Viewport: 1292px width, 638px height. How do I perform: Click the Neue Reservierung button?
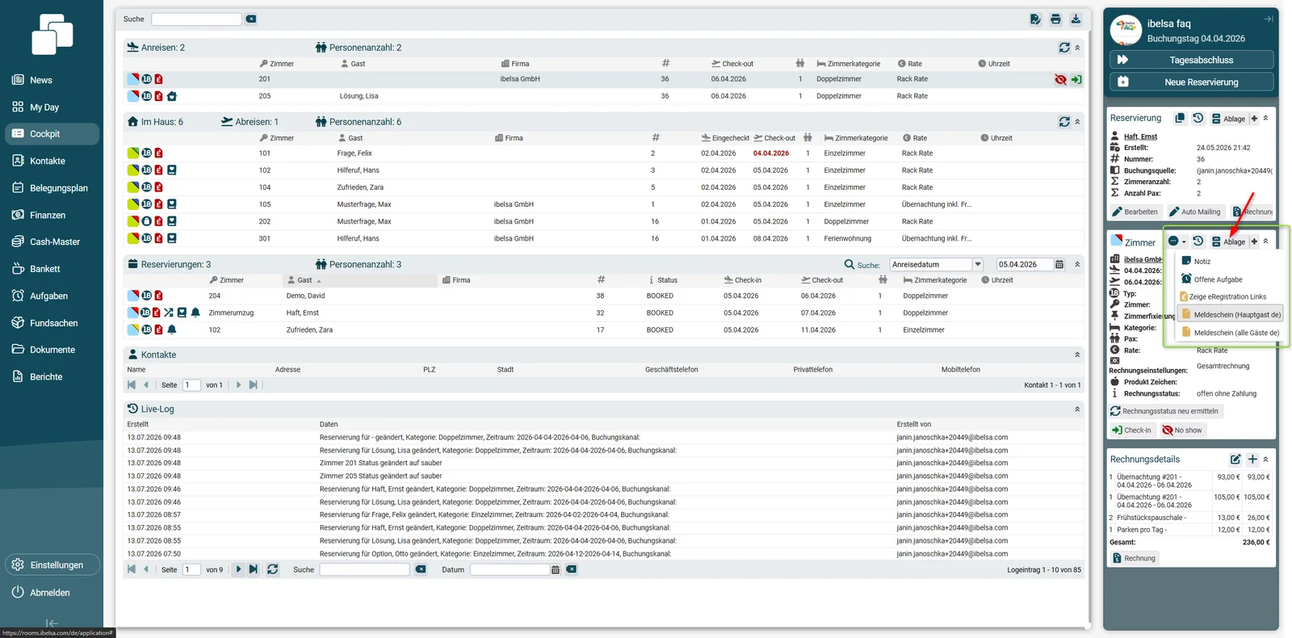(1192, 82)
